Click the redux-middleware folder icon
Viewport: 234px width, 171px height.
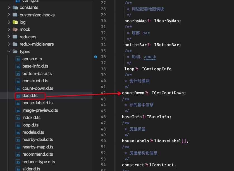[15, 44]
